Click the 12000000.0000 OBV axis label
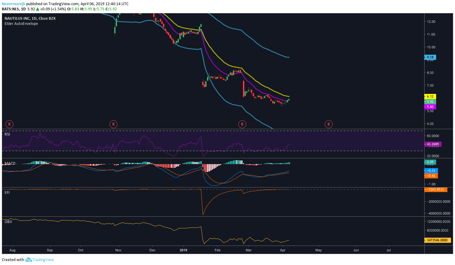The image size is (455, 265). coord(439,222)
